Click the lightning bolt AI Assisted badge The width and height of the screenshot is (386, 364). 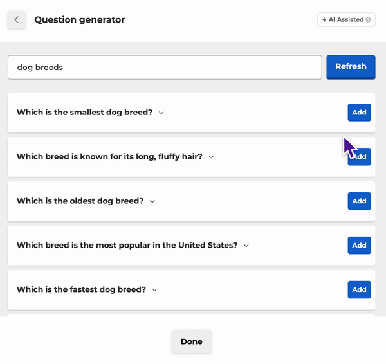[346, 20]
